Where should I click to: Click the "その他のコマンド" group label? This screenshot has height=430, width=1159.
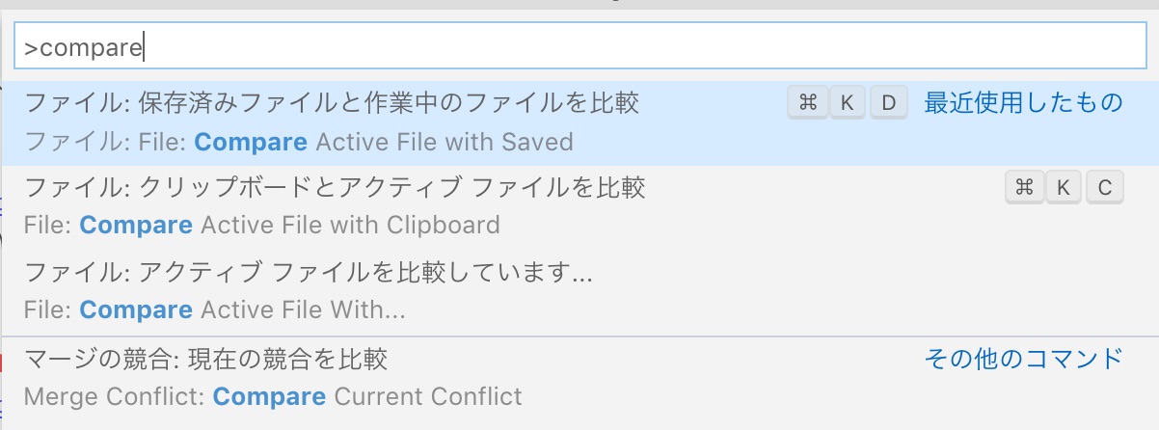[x=1023, y=360]
